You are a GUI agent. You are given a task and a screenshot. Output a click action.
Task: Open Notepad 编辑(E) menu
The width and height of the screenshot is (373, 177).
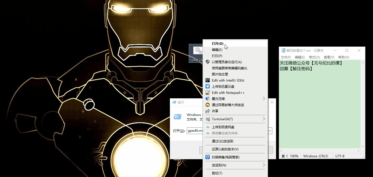pos(300,57)
